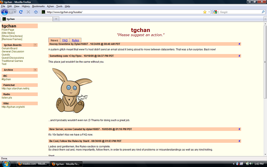
Task: Switch to the FAQ tab
Action: [x=65, y=40]
